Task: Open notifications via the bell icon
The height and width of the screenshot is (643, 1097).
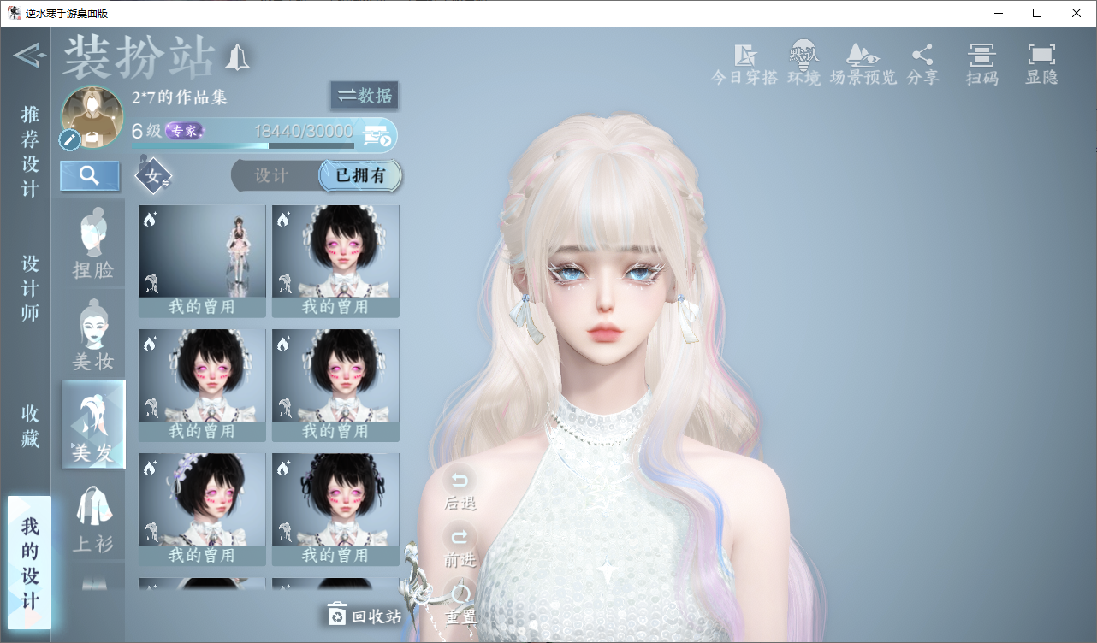Action: coord(237,57)
